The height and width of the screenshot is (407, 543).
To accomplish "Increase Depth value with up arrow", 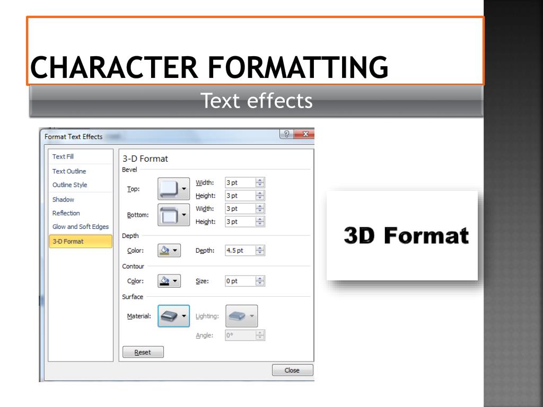I will click(x=260, y=248).
